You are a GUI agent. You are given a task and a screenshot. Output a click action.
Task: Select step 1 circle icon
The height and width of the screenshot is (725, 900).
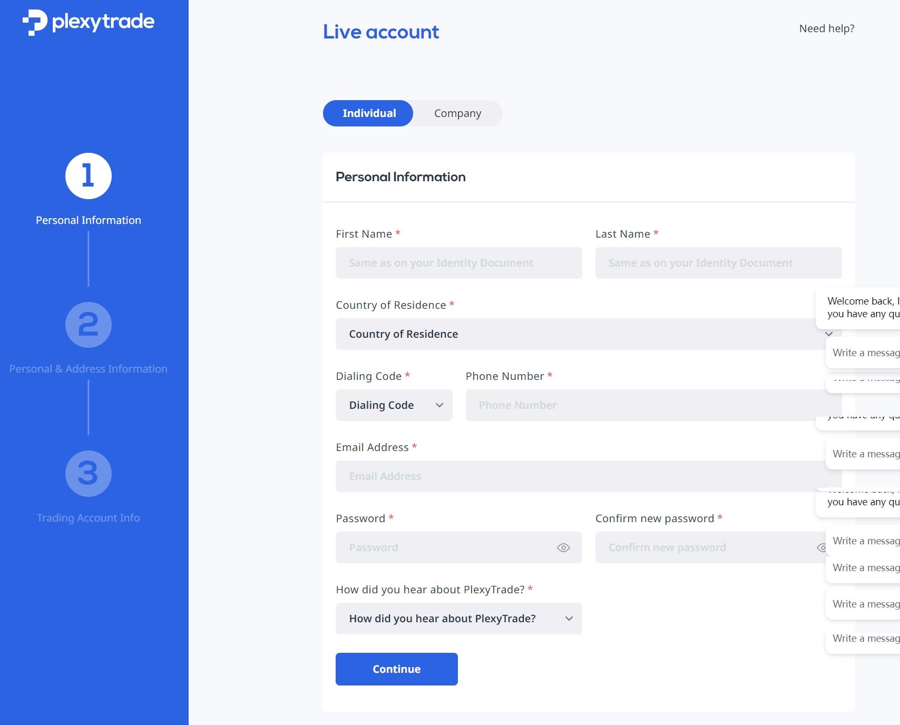click(89, 176)
